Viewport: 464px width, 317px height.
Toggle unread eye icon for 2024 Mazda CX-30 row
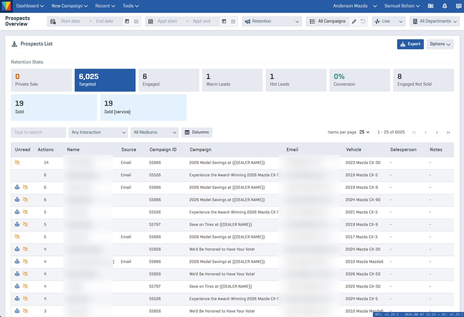[x=26, y=249]
